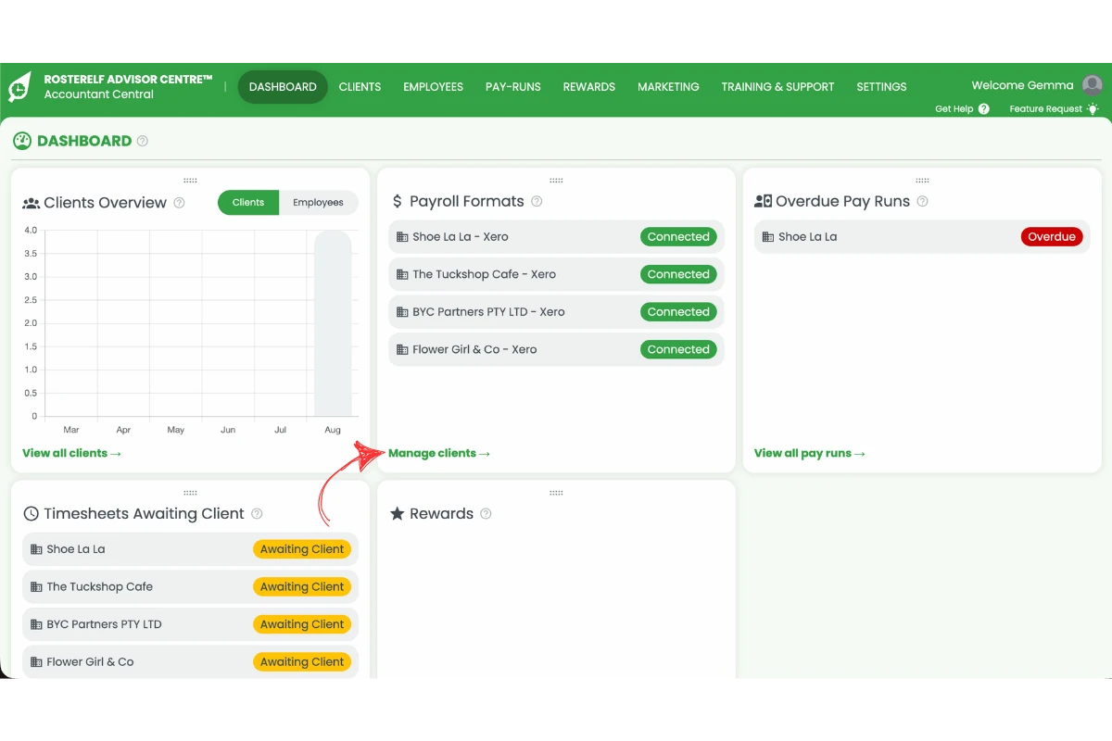Select BYC Partners PTY LTD timesheet row
Screen dimensions: 1112x741
[x=190, y=624]
